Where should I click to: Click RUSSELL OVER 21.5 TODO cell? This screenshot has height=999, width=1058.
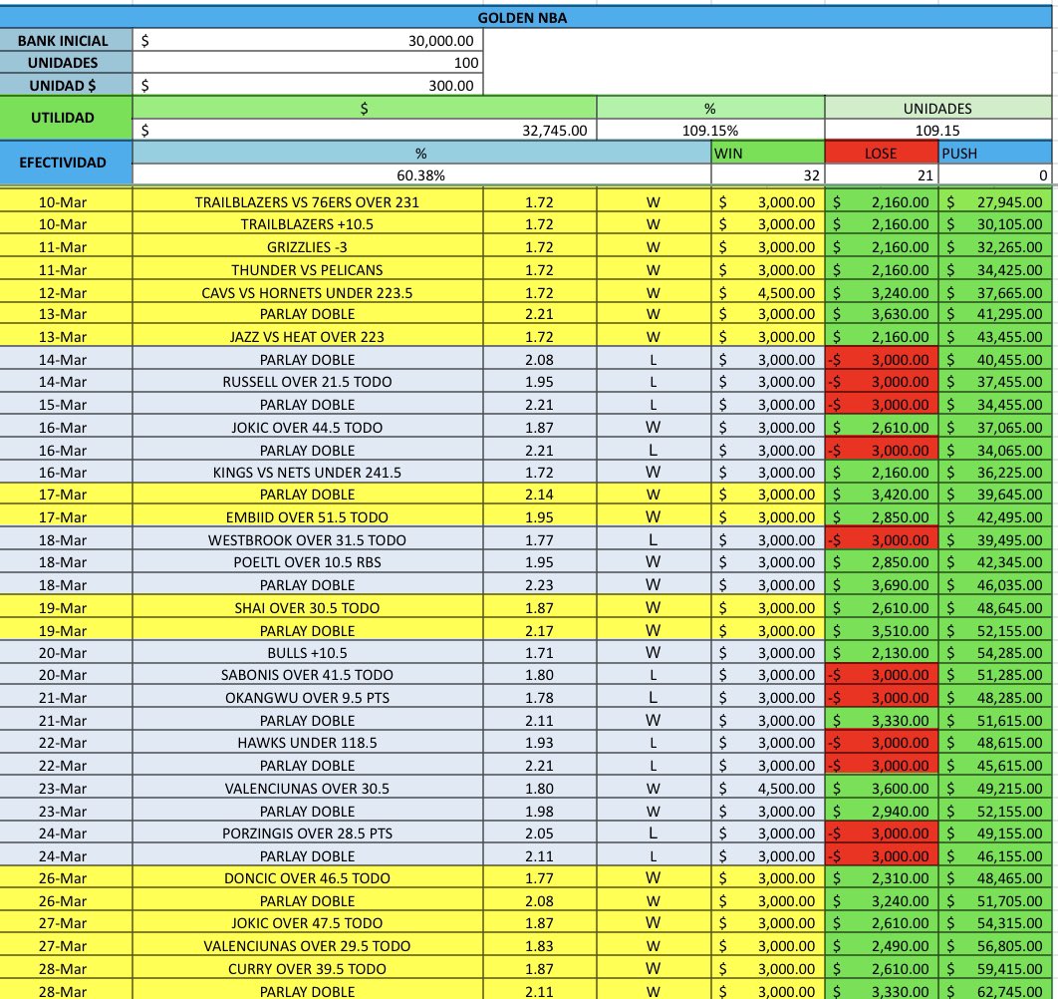click(x=308, y=382)
